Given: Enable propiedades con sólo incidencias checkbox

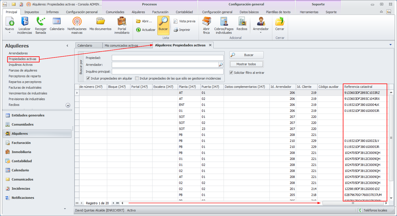Looking at the screenshot, I should (x=137, y=78).
